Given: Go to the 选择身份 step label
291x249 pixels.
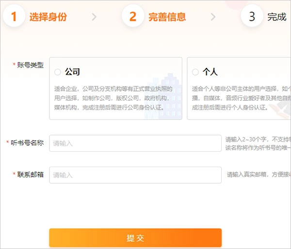Looking at the screenshot, I should 48,17.
